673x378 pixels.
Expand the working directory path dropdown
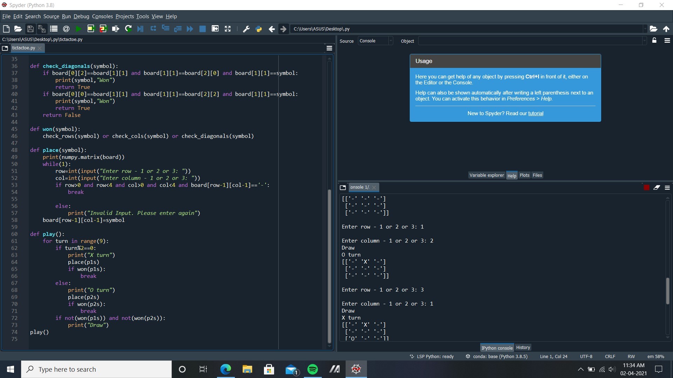[x=645, y=29]
